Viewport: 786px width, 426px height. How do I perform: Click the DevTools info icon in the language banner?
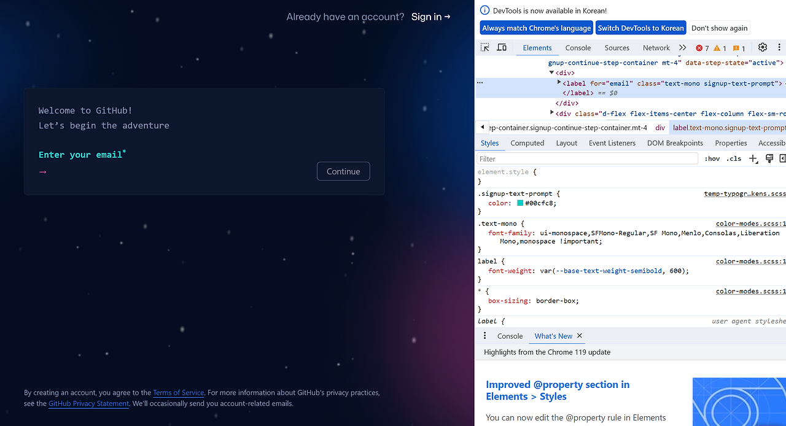tap(485, 10)
